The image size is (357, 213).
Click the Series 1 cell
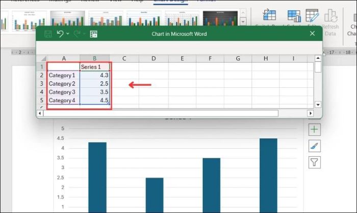coord(95,67)
